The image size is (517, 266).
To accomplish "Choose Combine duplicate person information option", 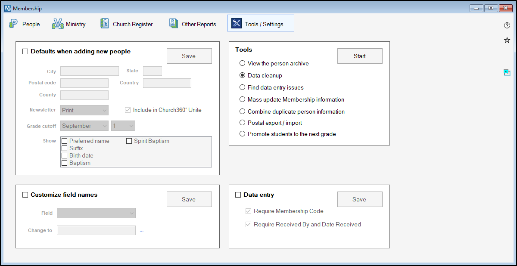I will point(243,111).
